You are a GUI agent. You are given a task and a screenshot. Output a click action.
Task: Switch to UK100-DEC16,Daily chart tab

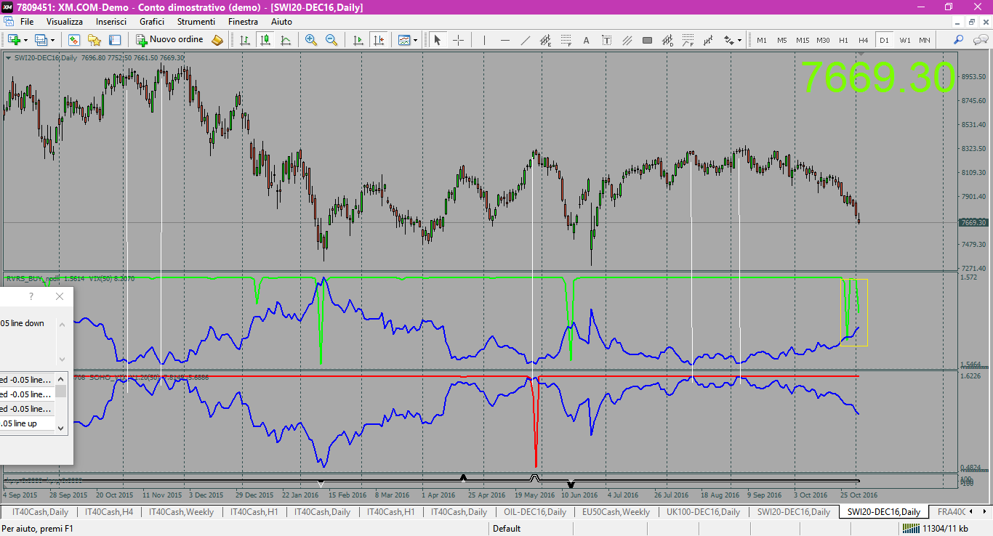[x=704, y=512]
